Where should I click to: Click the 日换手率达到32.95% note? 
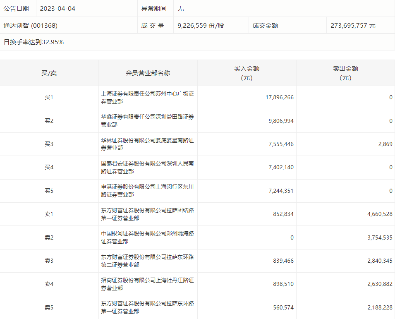click(34, 42)
